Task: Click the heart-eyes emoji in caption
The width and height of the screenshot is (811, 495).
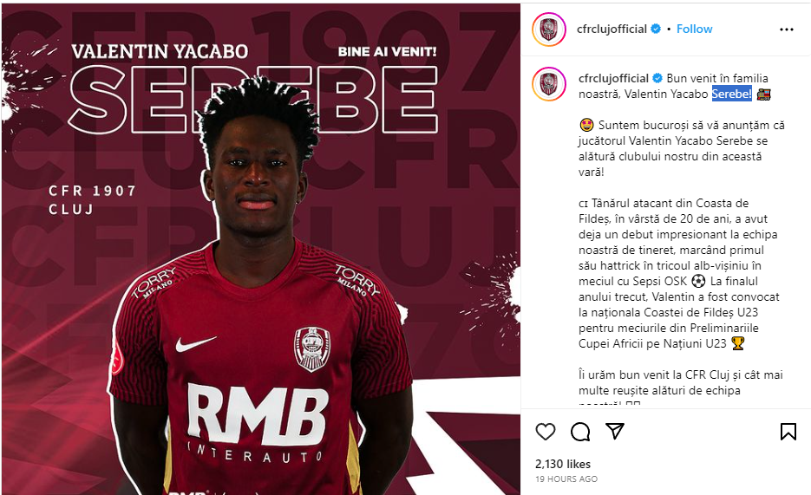Action: pyautogui.click(x=586, y=125)
